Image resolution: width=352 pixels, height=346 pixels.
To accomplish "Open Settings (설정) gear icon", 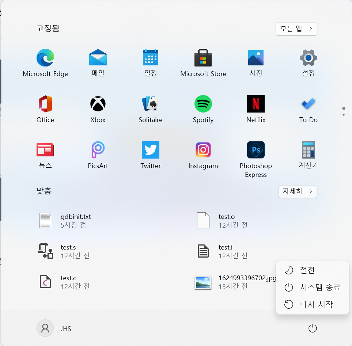I will click(x=308, y=58).
